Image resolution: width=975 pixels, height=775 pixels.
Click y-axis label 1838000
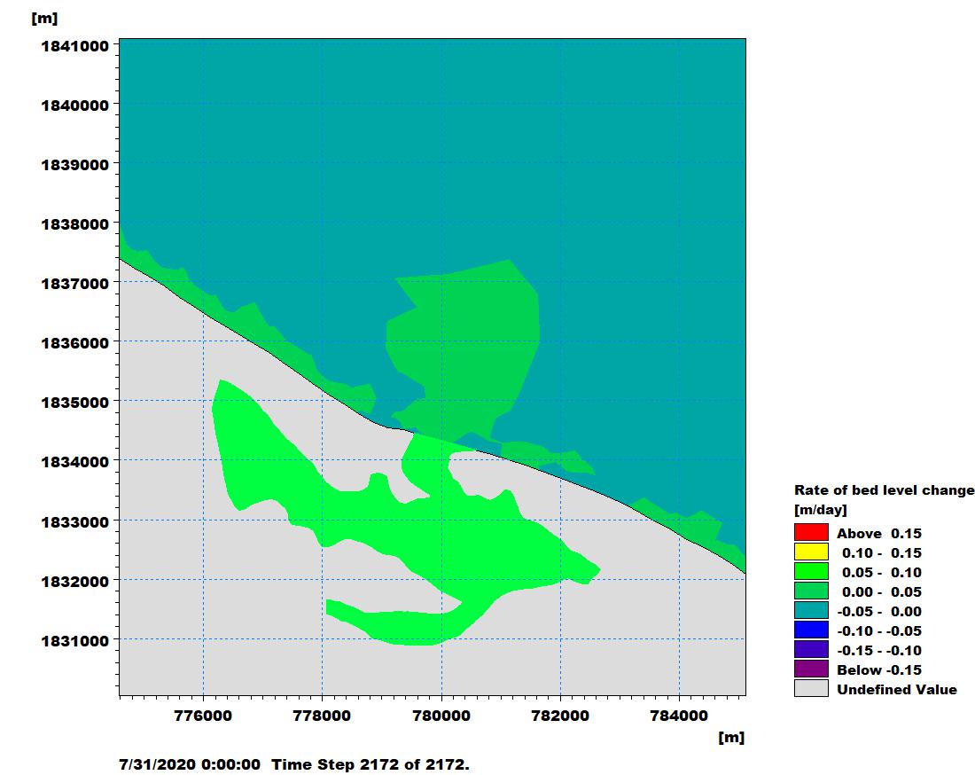click(x=74, y=224)
